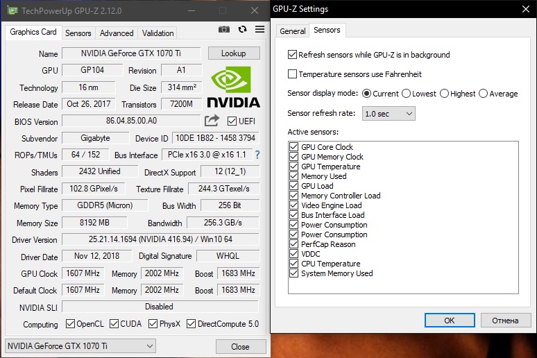
Task: Uncheck the Memory Controller Load sensor
Action: pyautogui.click(x=294, y=195)
